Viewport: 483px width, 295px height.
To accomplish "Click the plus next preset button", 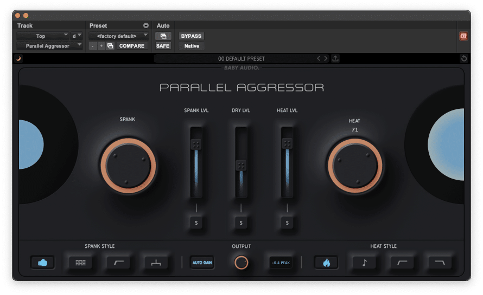I will pos(101,46).
